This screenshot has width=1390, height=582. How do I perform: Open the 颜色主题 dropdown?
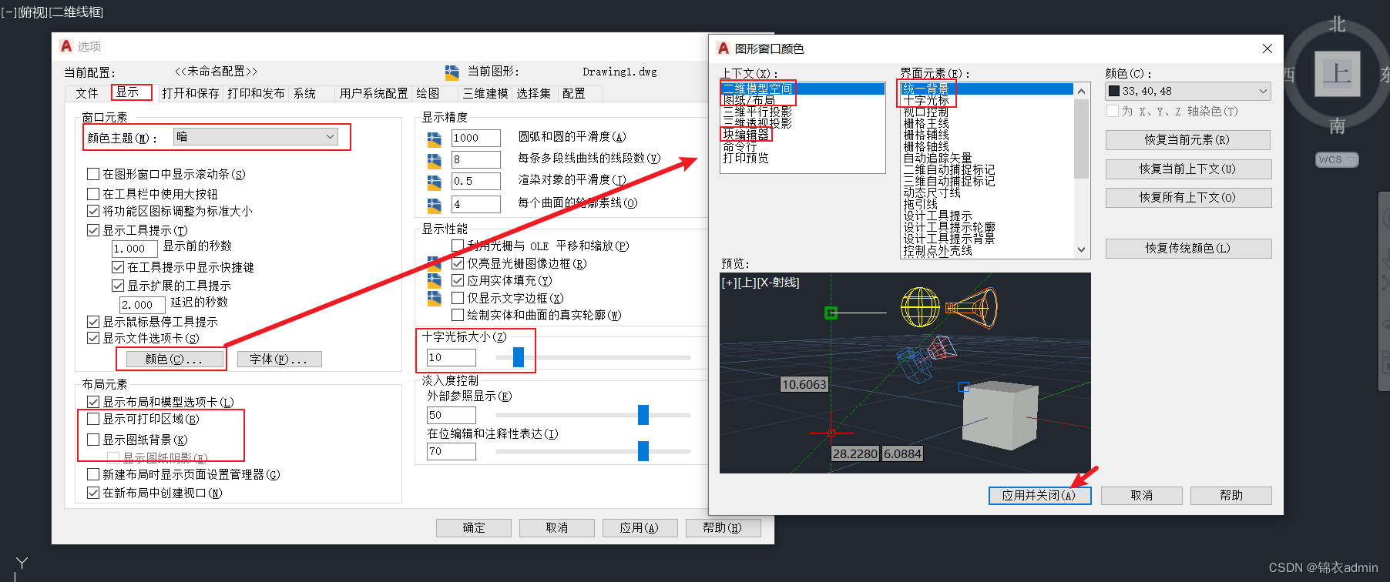click(256, 137)
